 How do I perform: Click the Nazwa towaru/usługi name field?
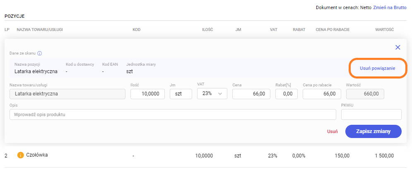[67, 94]
